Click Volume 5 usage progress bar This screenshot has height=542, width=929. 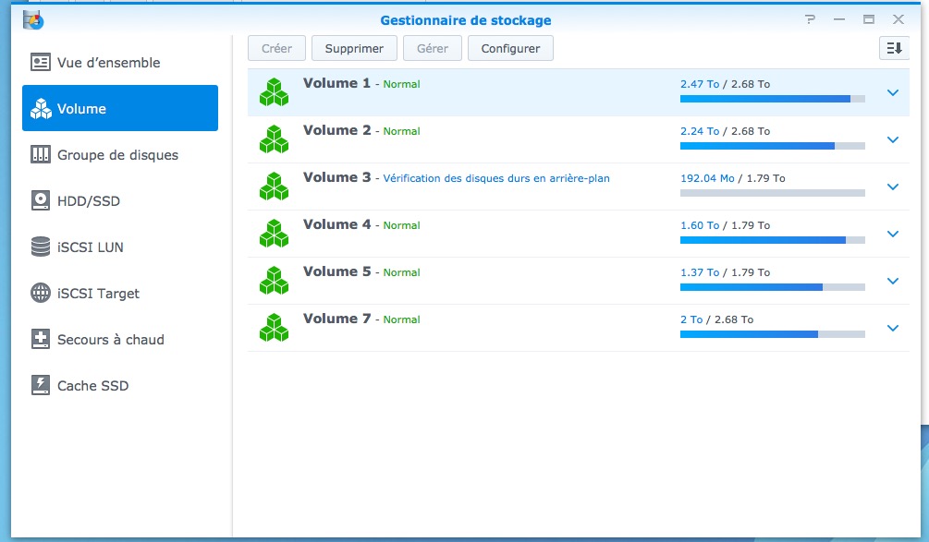point(772,287)
